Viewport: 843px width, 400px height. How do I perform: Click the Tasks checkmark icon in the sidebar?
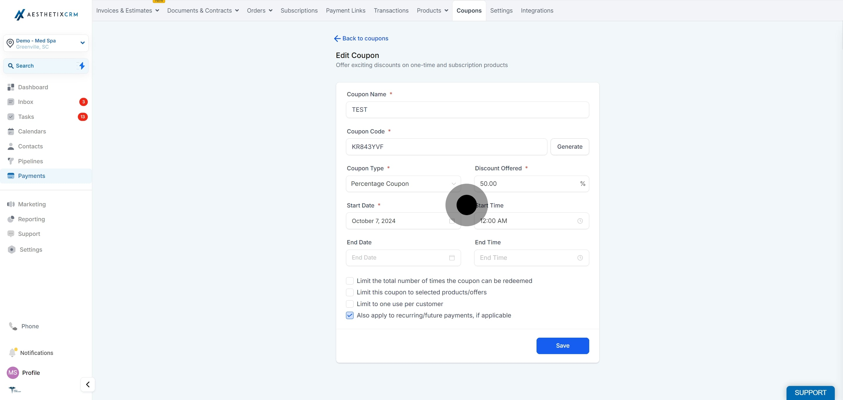click(x=11, y=117)
